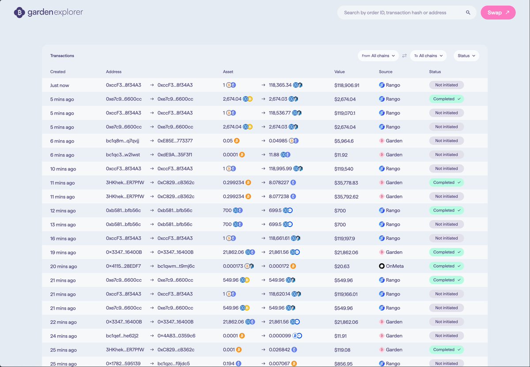Viewport: 530px width, 367px height.
Task: Click the Transactions heading
Action: click(x=62, y=56)
